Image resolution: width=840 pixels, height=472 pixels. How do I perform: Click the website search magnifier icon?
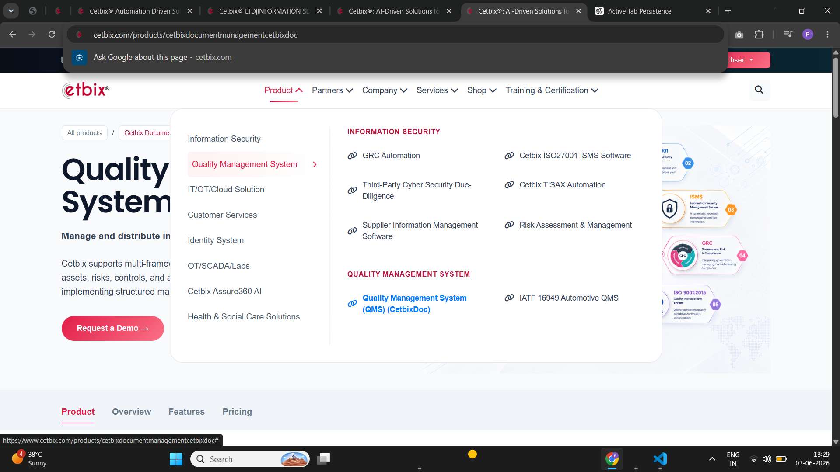coord(759,90)
